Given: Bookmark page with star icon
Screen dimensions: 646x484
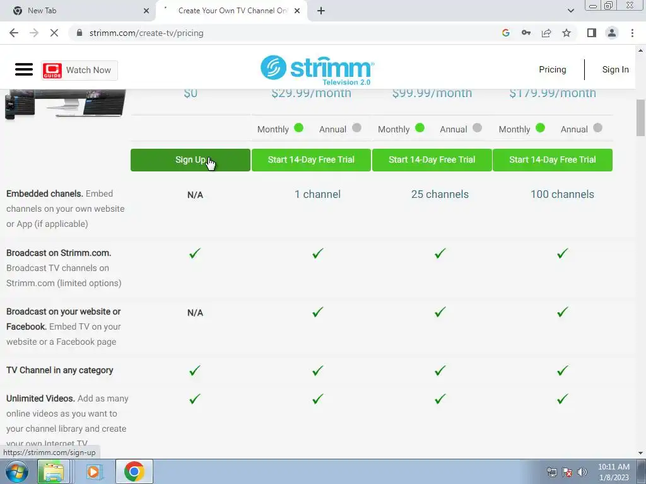Looking at the screenshot, I should (567, 33).
